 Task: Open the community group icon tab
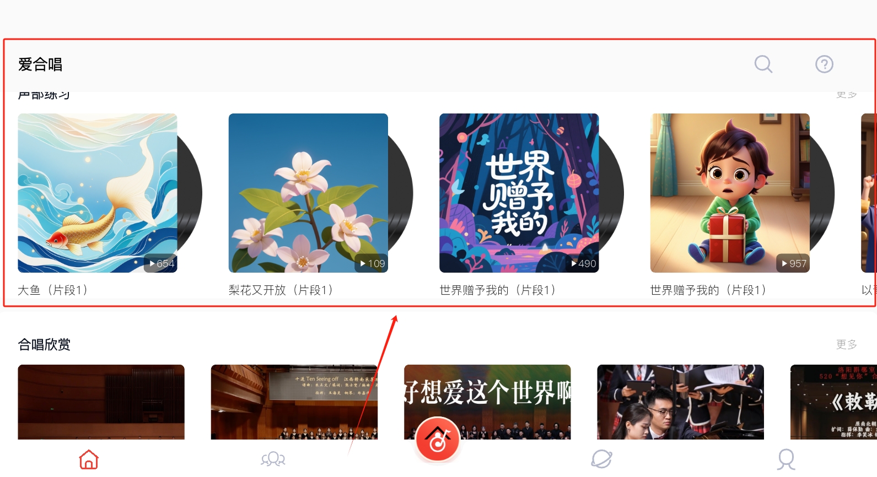click(273, 459)
